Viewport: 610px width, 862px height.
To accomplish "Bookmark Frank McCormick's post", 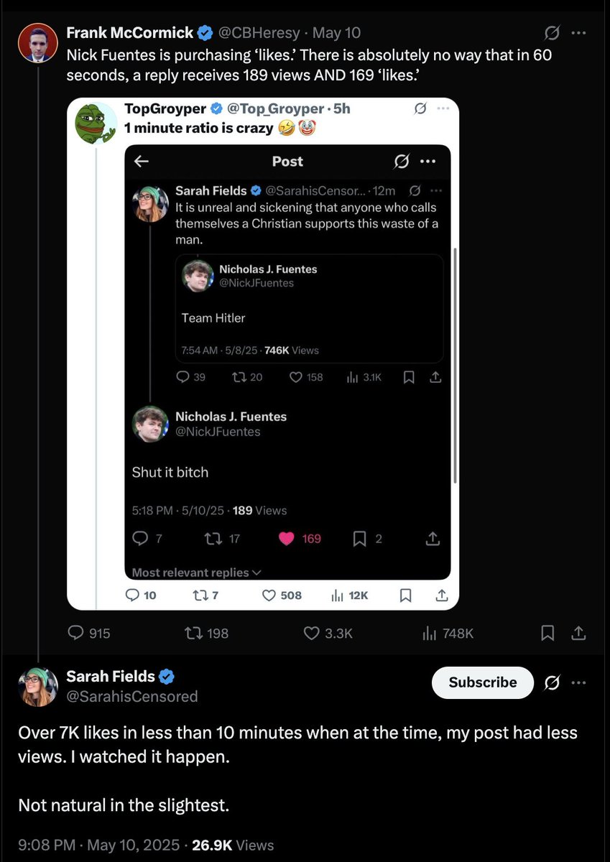I will pos(547,633).
